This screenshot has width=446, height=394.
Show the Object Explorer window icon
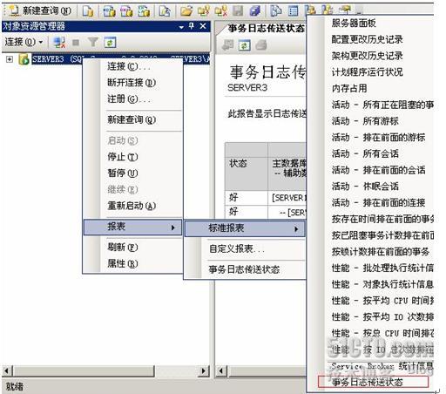click(x=311, y=10)
